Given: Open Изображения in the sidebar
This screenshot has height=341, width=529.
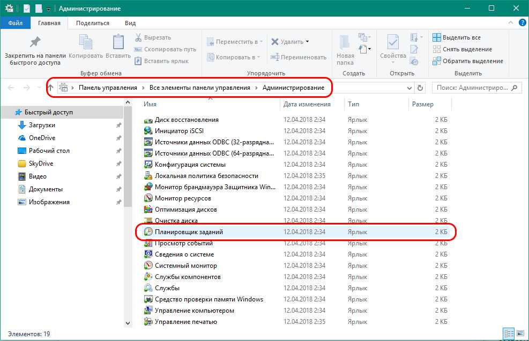Looking at the screenshot, I should (x=49, y=202).
